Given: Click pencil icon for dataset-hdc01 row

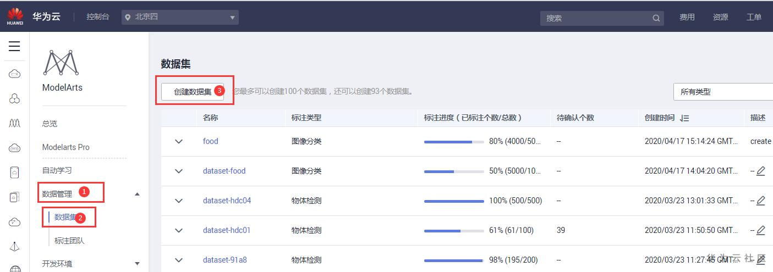Looking at the screenshot, I should [x=760, y=230].
